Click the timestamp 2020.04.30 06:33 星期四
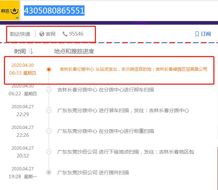 click(x=23, y=69)
